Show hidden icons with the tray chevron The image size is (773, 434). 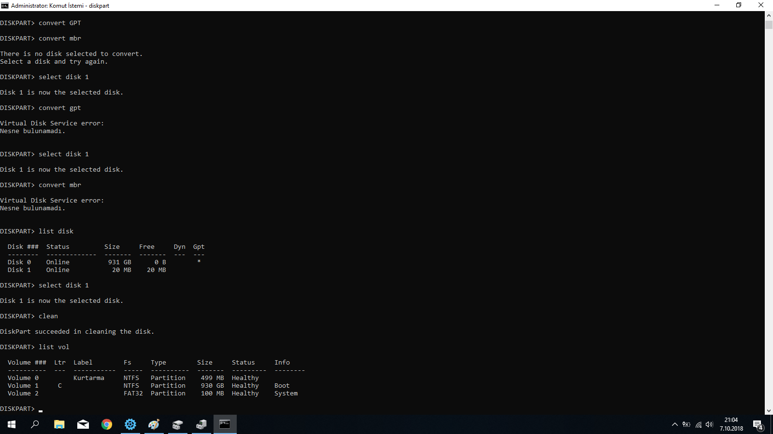(674, 425)
